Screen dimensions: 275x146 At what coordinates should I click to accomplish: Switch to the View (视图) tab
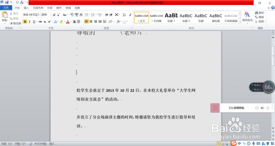point(77,8)
